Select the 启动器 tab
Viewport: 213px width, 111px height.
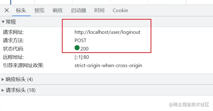point(79,10)
